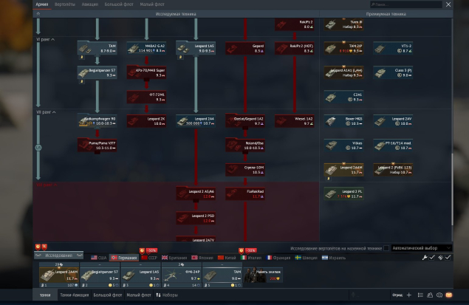Image resolution: width=469 pixels, height=305 pixels.
Task: Select the premium VT1-2 vehicle card
Action: 393,48
